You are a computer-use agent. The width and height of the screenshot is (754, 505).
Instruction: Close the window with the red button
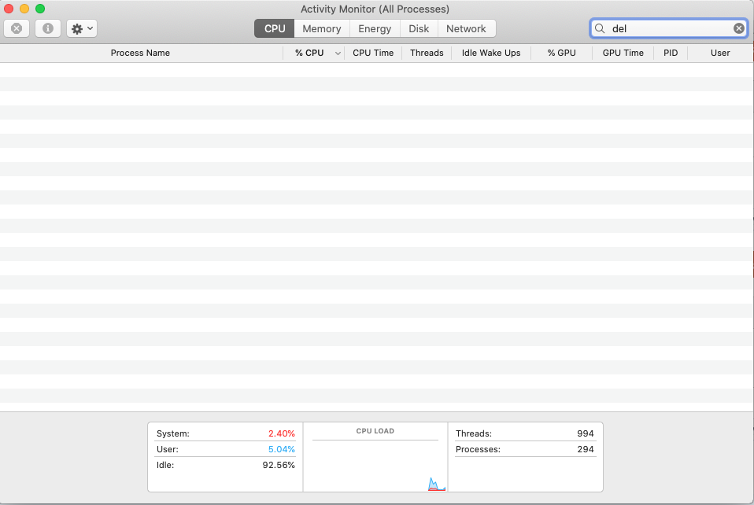point(9,9)
